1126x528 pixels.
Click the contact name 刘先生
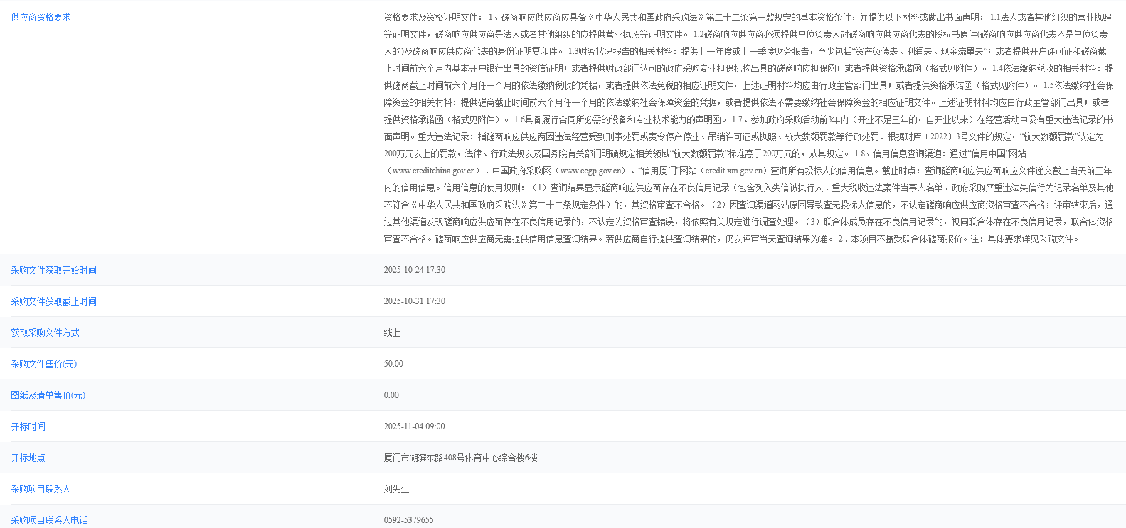[396, 489]
